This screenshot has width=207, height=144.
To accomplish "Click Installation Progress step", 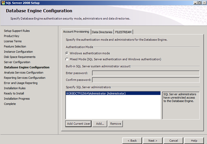I will click(17, 99).
